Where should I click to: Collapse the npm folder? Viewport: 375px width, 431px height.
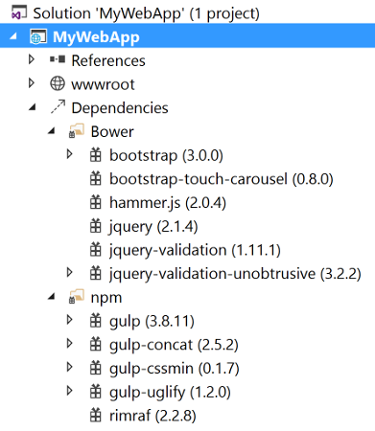click(51, 296)
